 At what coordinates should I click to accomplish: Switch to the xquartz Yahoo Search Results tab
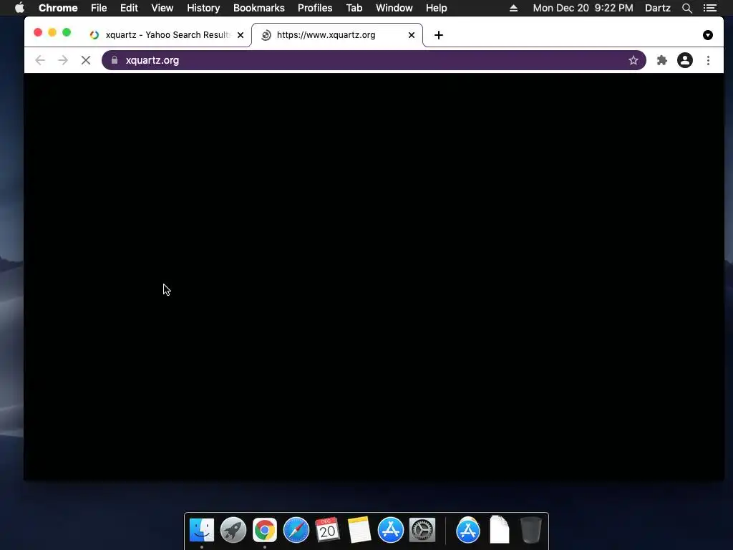pos(168,35)
